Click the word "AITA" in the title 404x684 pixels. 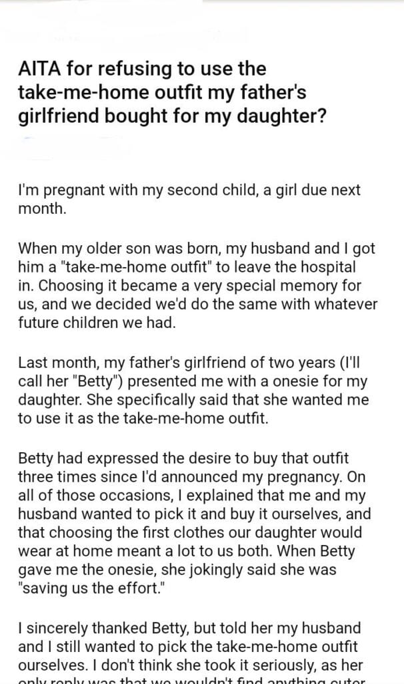coord(40,69)
